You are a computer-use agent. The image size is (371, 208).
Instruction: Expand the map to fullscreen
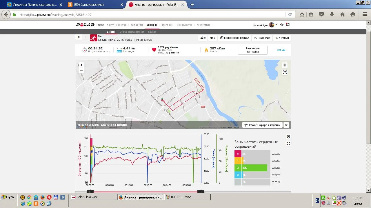tap(285, 72)
